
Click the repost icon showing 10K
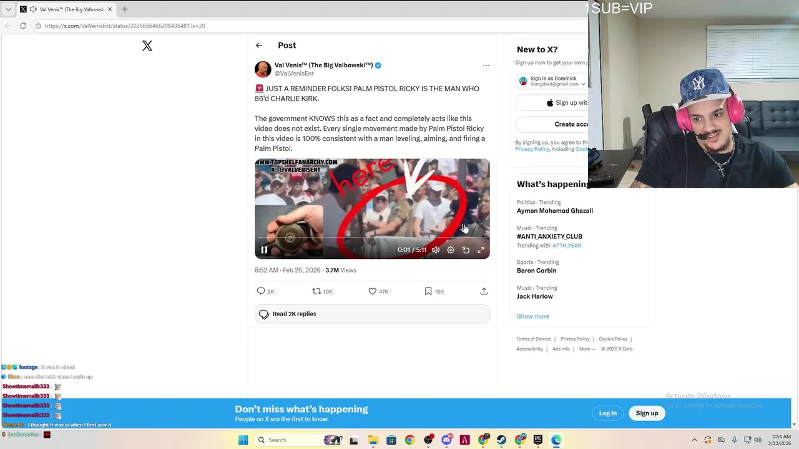point(316,291)
